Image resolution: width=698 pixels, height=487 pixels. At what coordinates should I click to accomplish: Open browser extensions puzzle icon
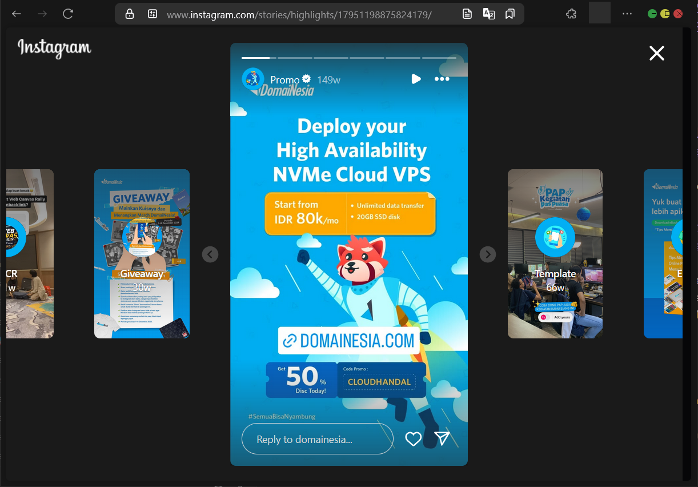(x=571, y=14)
